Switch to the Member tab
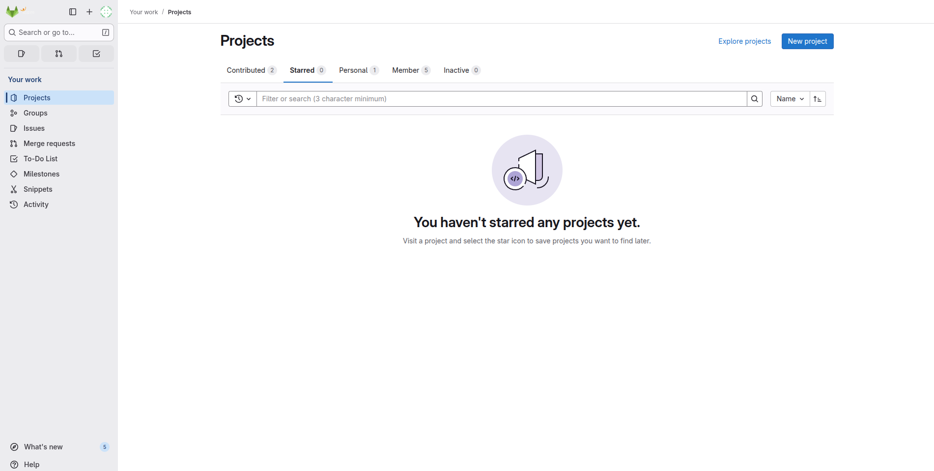Image resolution: width=934 pixels, height=471 pixels. 405,70
